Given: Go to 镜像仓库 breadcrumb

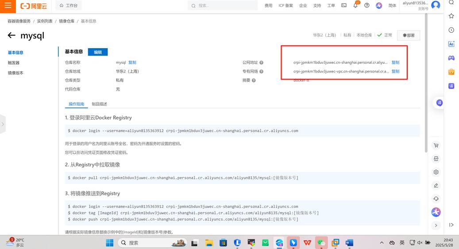Looking at the screenshot, I should (66, 21).
